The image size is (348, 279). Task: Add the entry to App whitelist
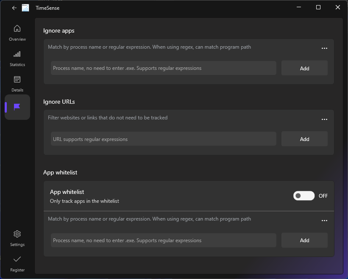(x=304, y=240)
